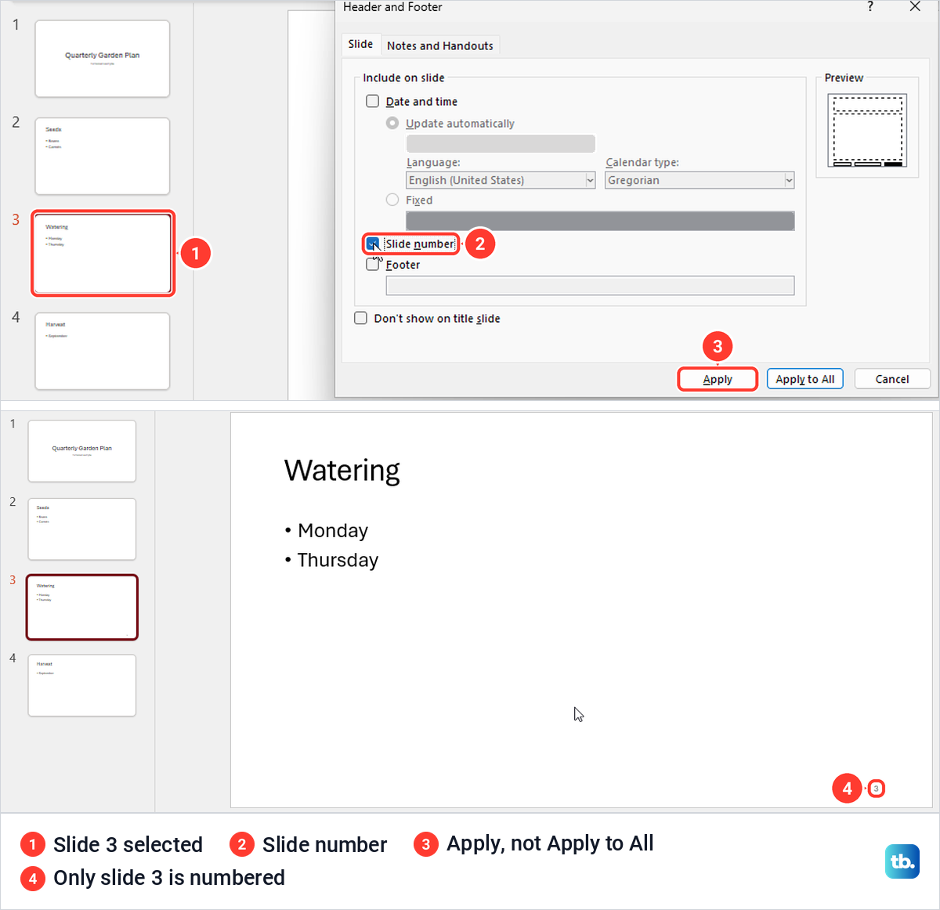
Task: Open the Language dropdown
Action: pos(501,180)
